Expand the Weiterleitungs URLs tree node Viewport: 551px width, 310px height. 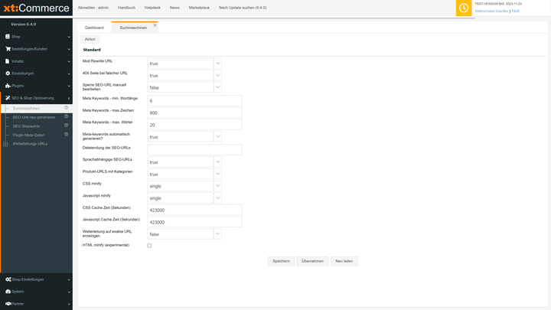pyautogui.click(x=5, y=144)
